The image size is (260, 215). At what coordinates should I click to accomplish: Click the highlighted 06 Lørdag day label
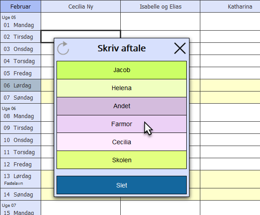tap(20, 85)
